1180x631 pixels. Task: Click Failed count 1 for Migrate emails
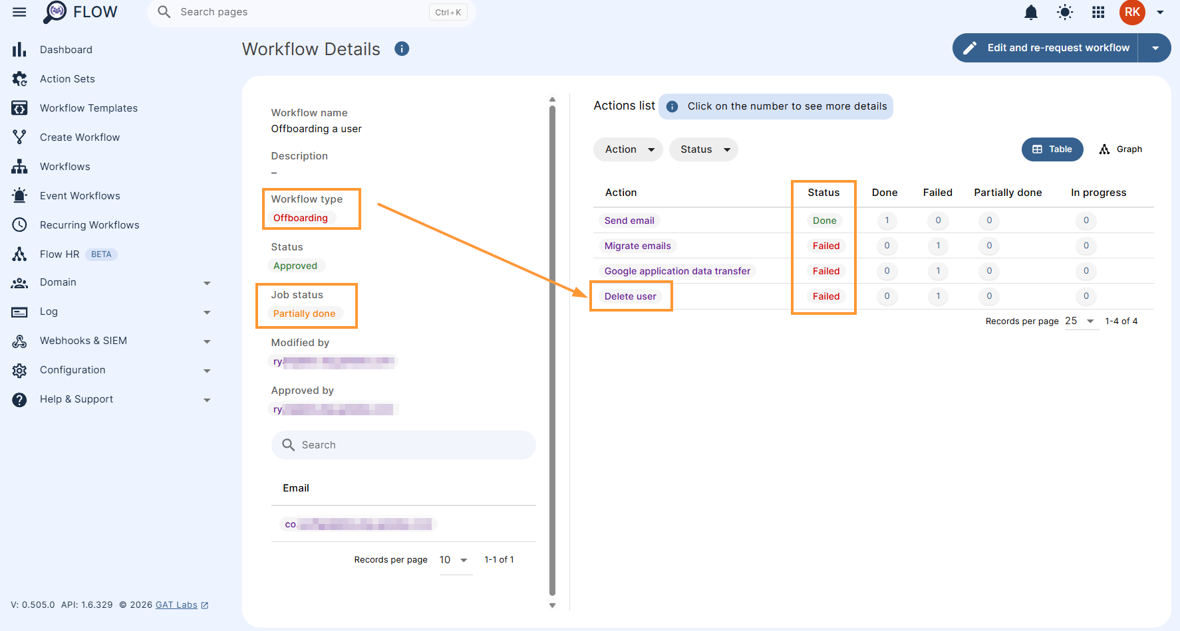(x=938, y=246)
